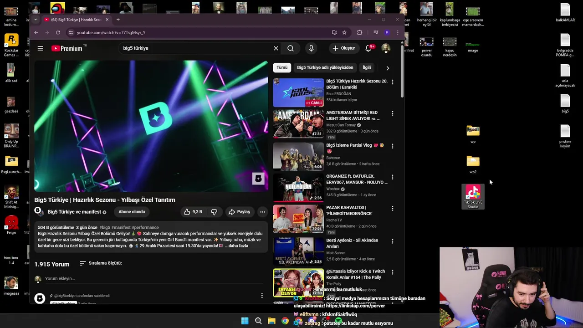Open the YouTube account avatar menu
Viewport: 583px width, 328px height.
pyautogui.click(x=385, y=48)
